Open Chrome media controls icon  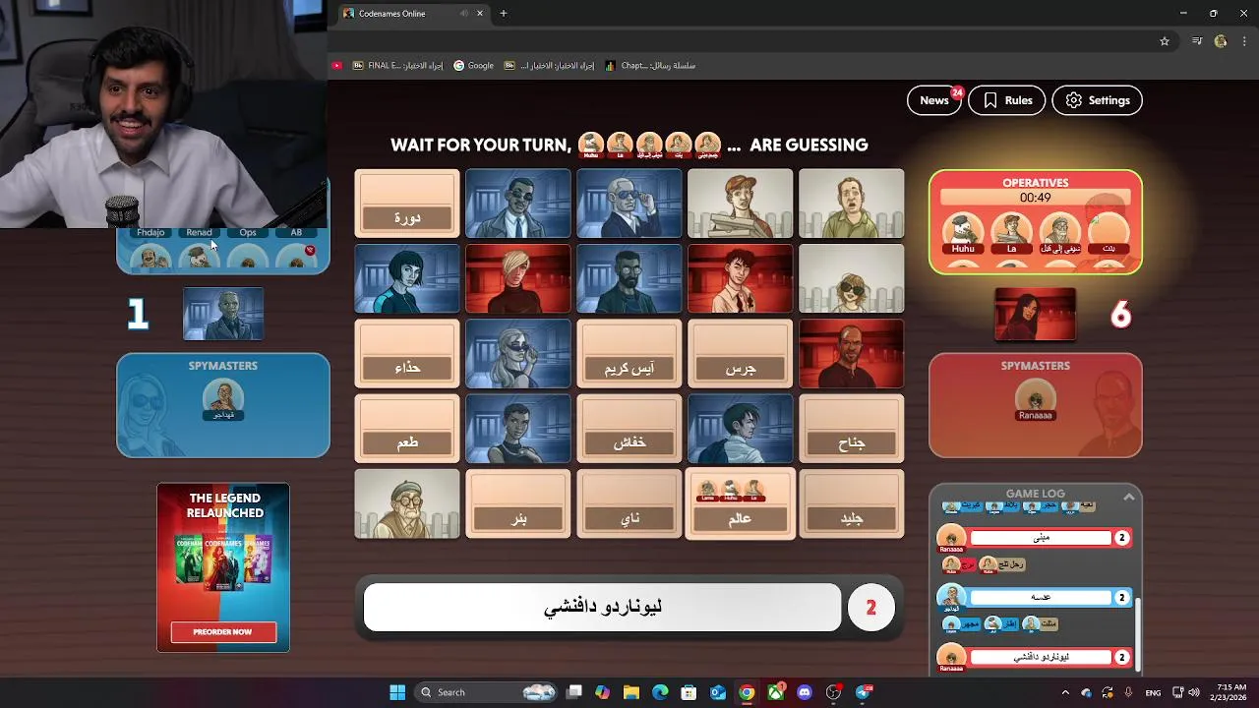(1197, 41)
